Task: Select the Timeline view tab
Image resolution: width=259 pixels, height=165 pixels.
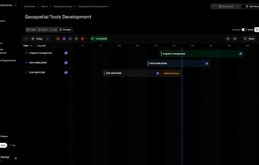Action: click(x=65, y=30)
